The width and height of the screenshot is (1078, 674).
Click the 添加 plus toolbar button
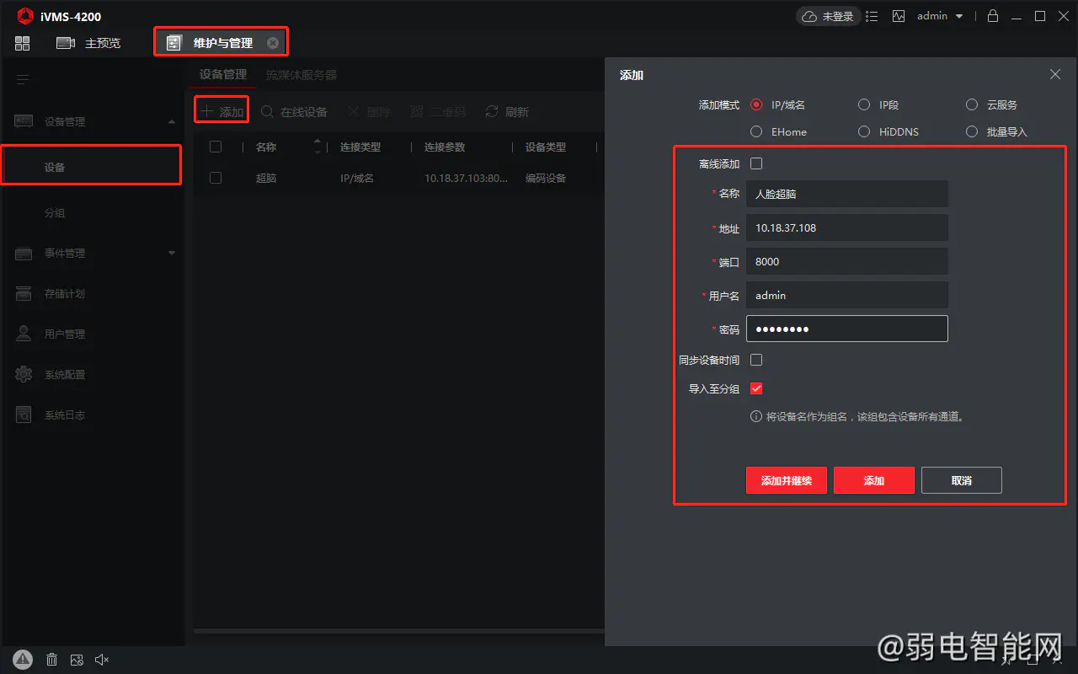pyautogui.click(x=222, y=111)
